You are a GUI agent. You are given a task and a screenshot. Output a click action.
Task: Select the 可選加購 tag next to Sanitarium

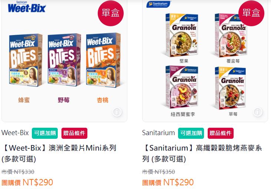click(x=191, y=133)
